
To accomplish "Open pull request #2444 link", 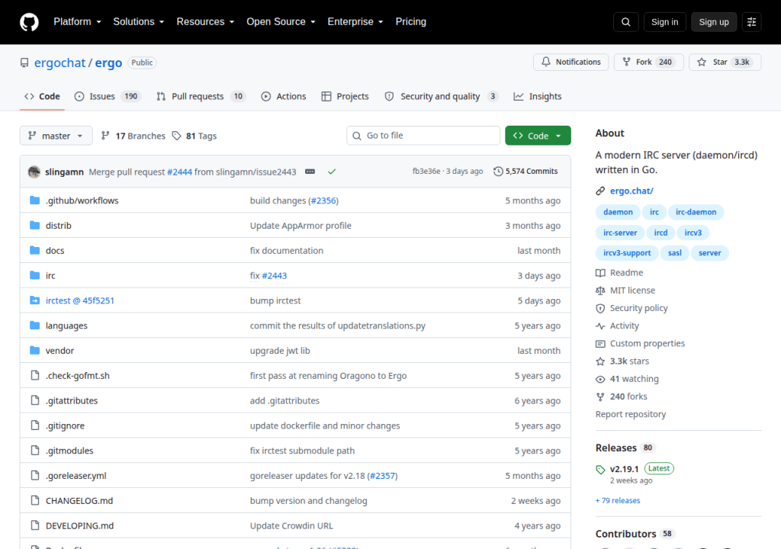I will pyautogui.click(x=179, y=172).
